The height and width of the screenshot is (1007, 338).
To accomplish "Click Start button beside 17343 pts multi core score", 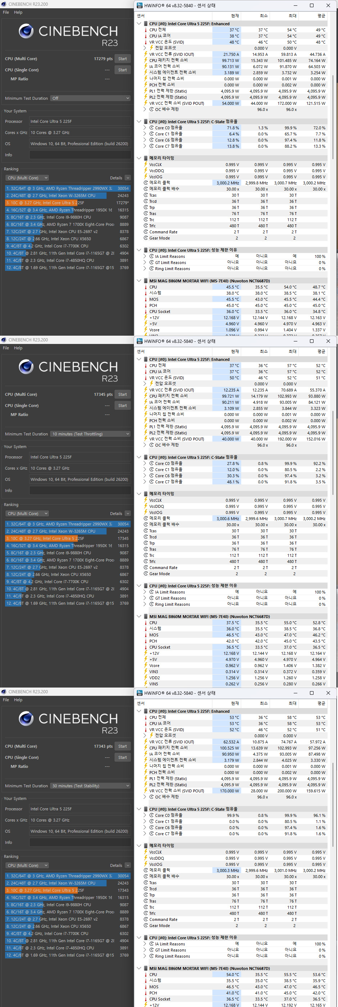I will coord(123,746).
